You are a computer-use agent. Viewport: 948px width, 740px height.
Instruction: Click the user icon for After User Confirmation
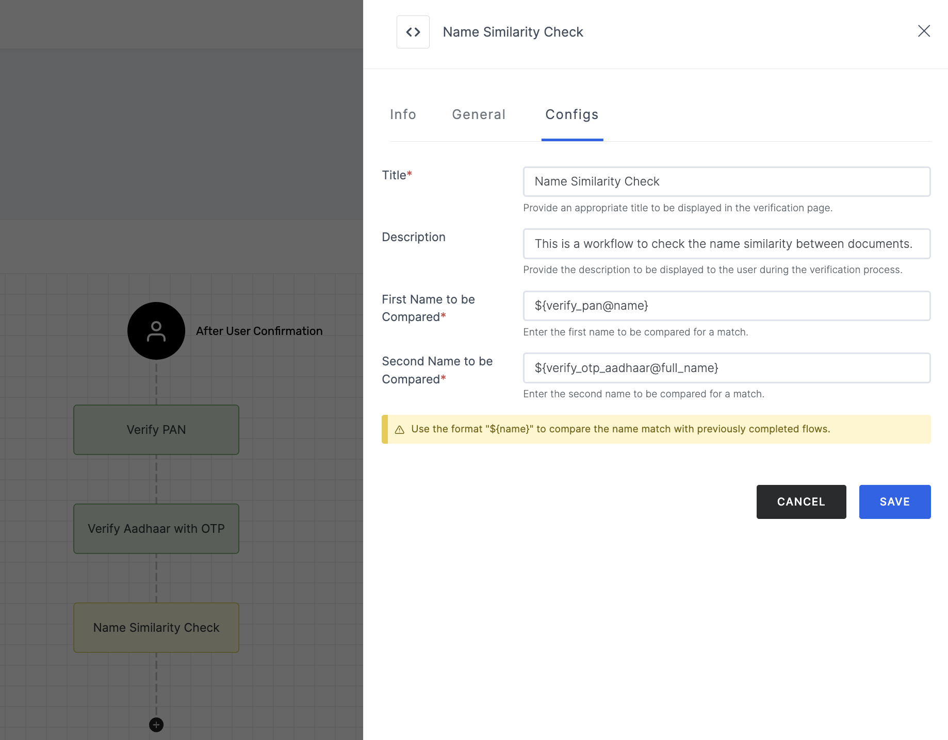pos(156,331)
